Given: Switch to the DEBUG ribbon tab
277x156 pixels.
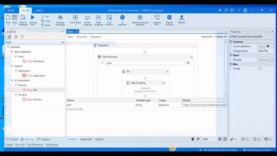Looking at the screenshot, I should (x=39, y=10).
